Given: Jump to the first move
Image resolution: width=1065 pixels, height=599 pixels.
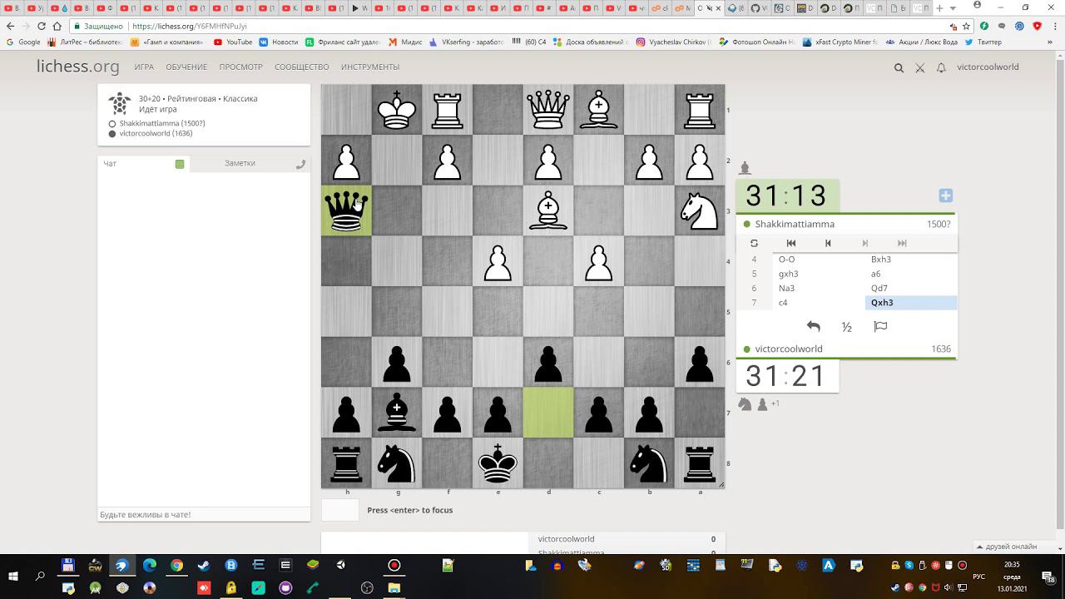Looking at the screenshot, I should (791, 243).
